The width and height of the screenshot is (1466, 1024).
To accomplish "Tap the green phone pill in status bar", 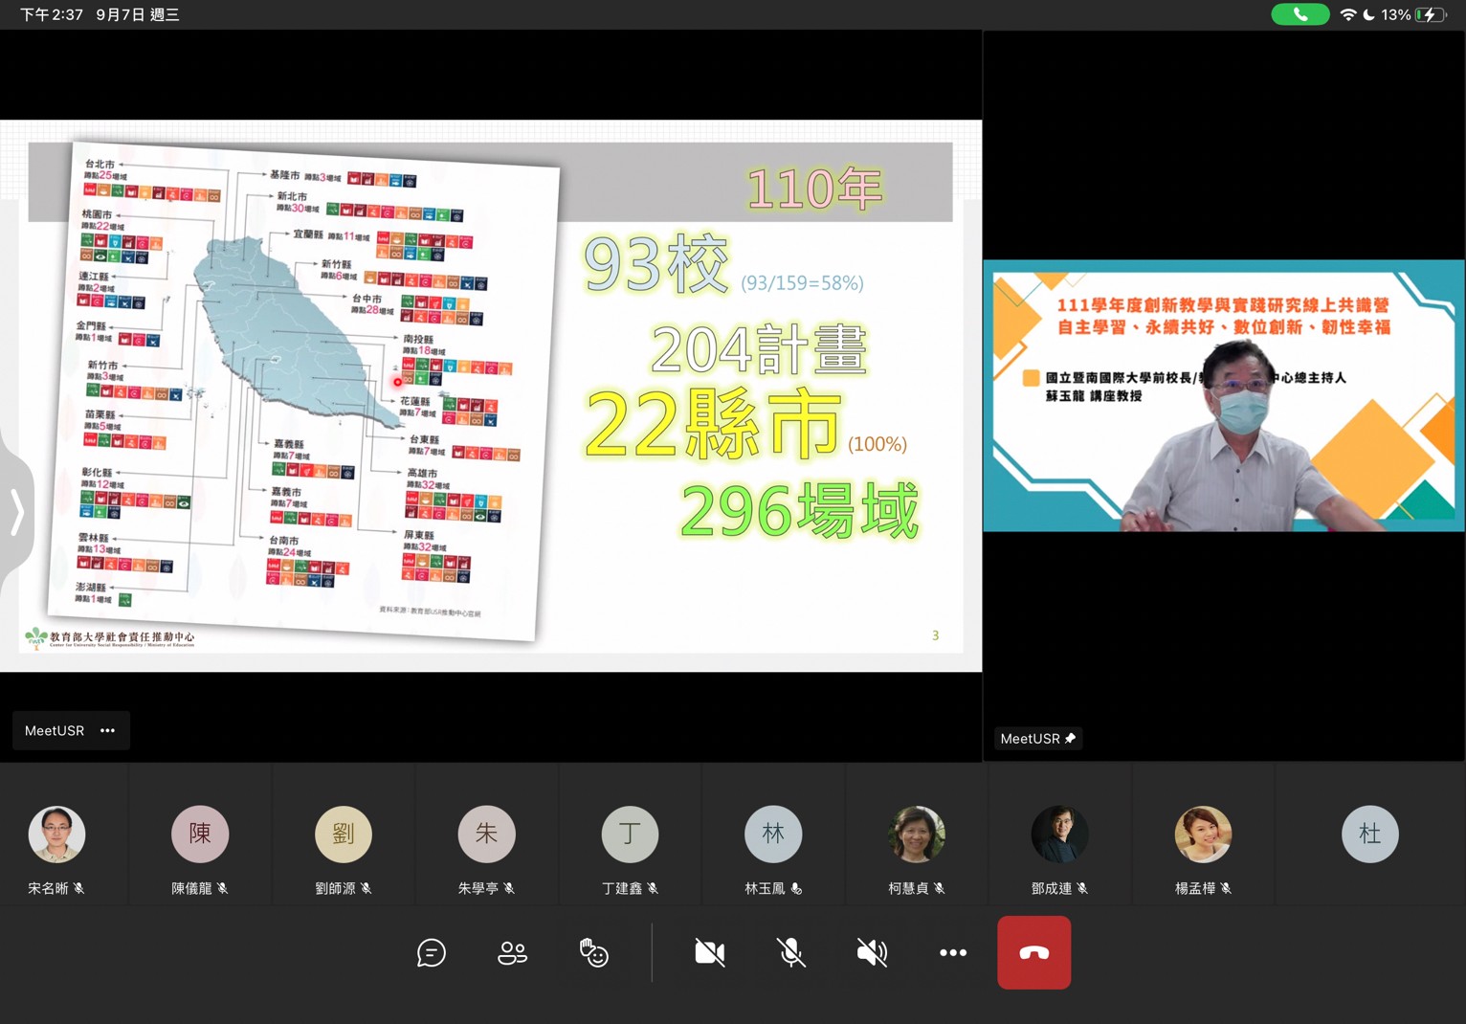I will 1299,14.
